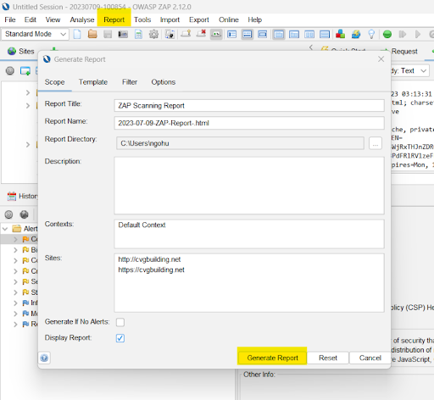The image size is (434, 400).
Task: Enable the Generate If No Alerts checkbox
Action: 120,322
